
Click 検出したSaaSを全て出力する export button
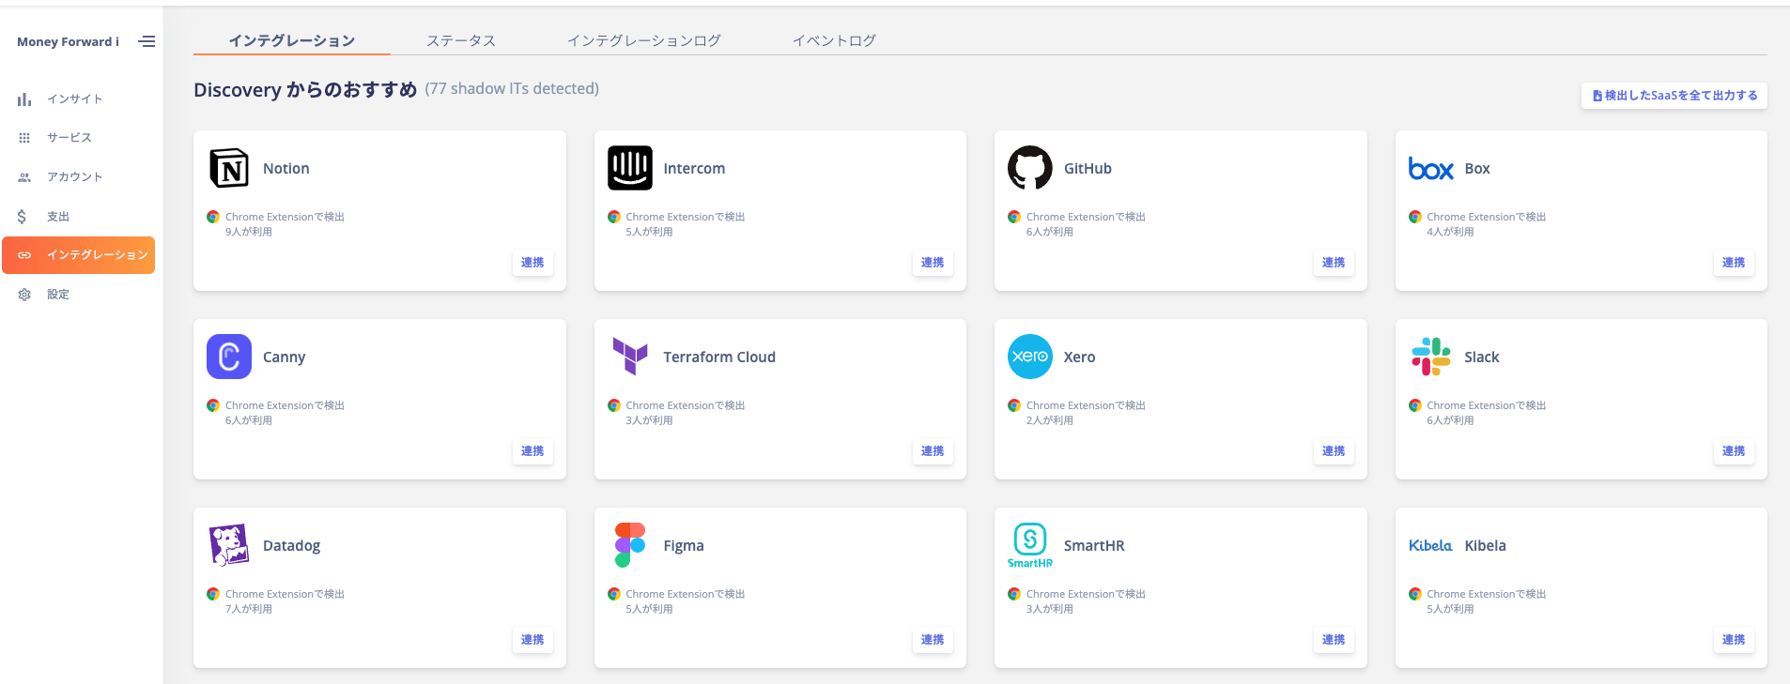click(1674, 96)
